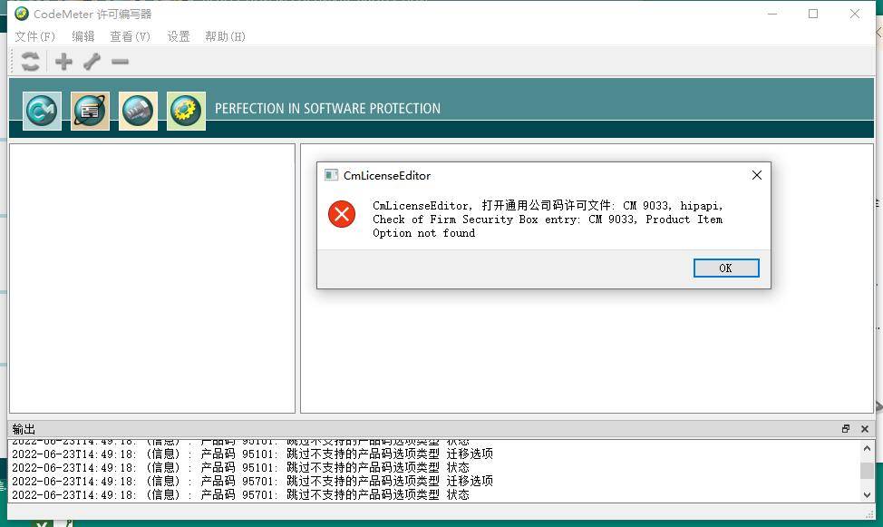Screen dimensions: 883x527
Task: Select log line 95701 迁移选项
Action: pos(252,481)
